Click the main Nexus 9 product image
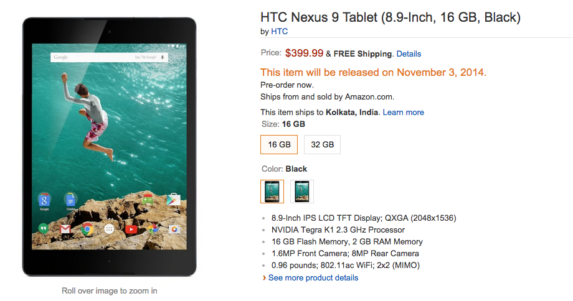Image resolution: width=573 pixels, height=301 pixels. 109,147
